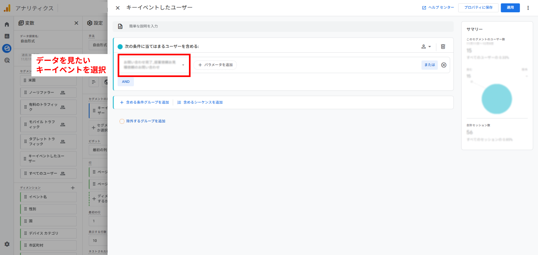Open the three-dot more options menu

click(x=528, y=8)
